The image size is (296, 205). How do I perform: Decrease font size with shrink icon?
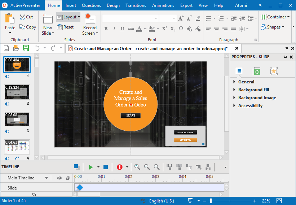click(189, 18)
